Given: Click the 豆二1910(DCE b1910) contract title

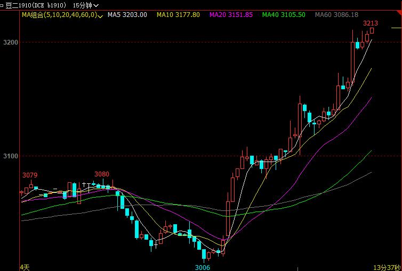Looking at the screenshot, I should tap(36, 5).
